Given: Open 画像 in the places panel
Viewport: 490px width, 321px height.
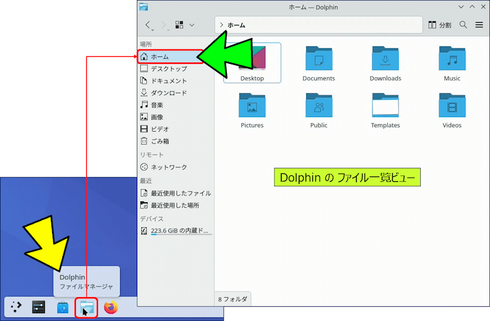Looking at the screenshot, I should pos(176,117).
